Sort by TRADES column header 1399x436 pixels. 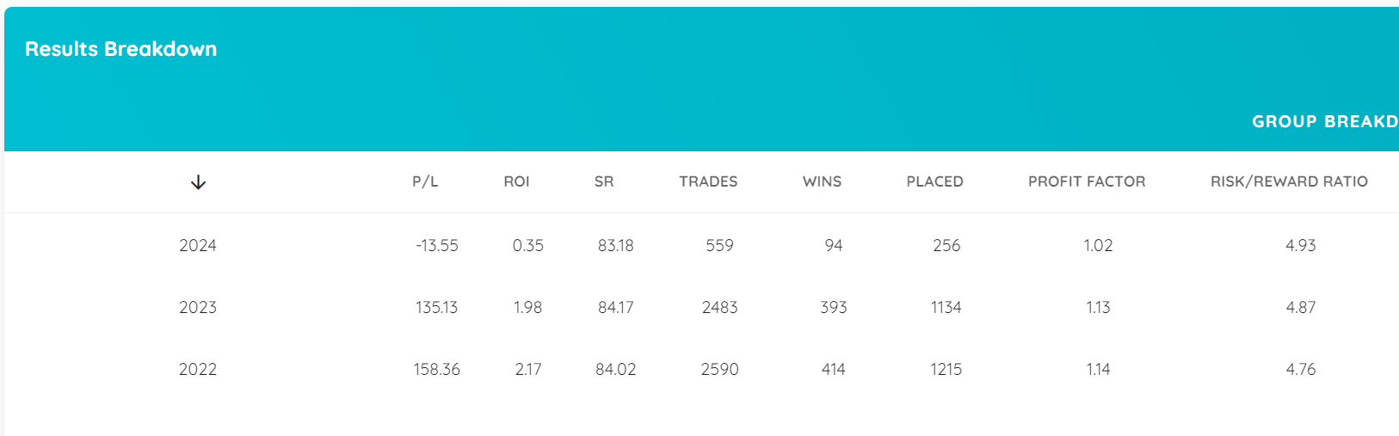tap(708, 181)
